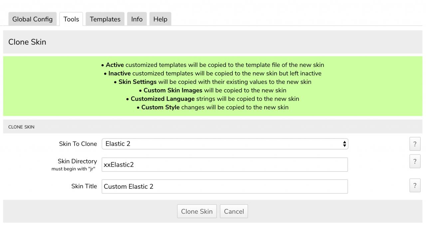Open the Help tab

160,19
